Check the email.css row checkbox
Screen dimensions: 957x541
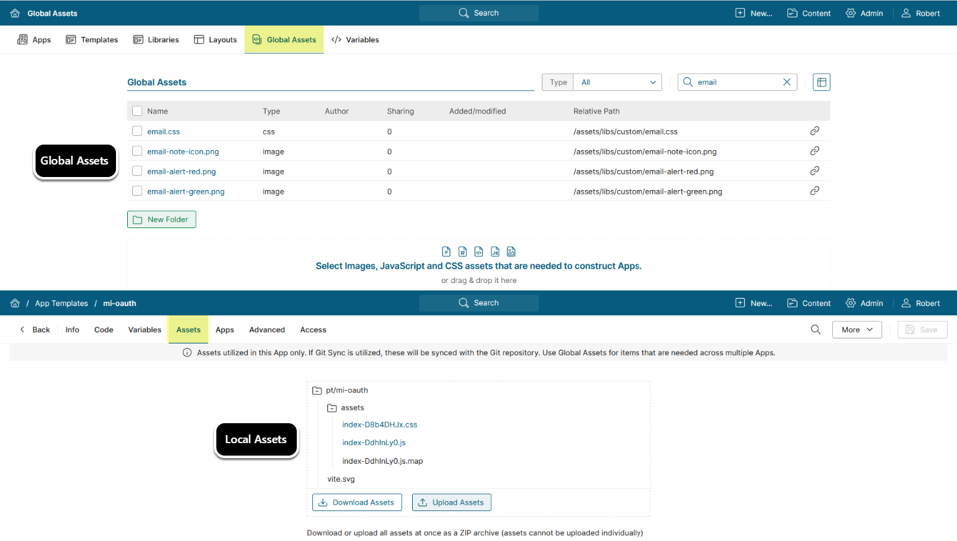(x=137, y=131)
